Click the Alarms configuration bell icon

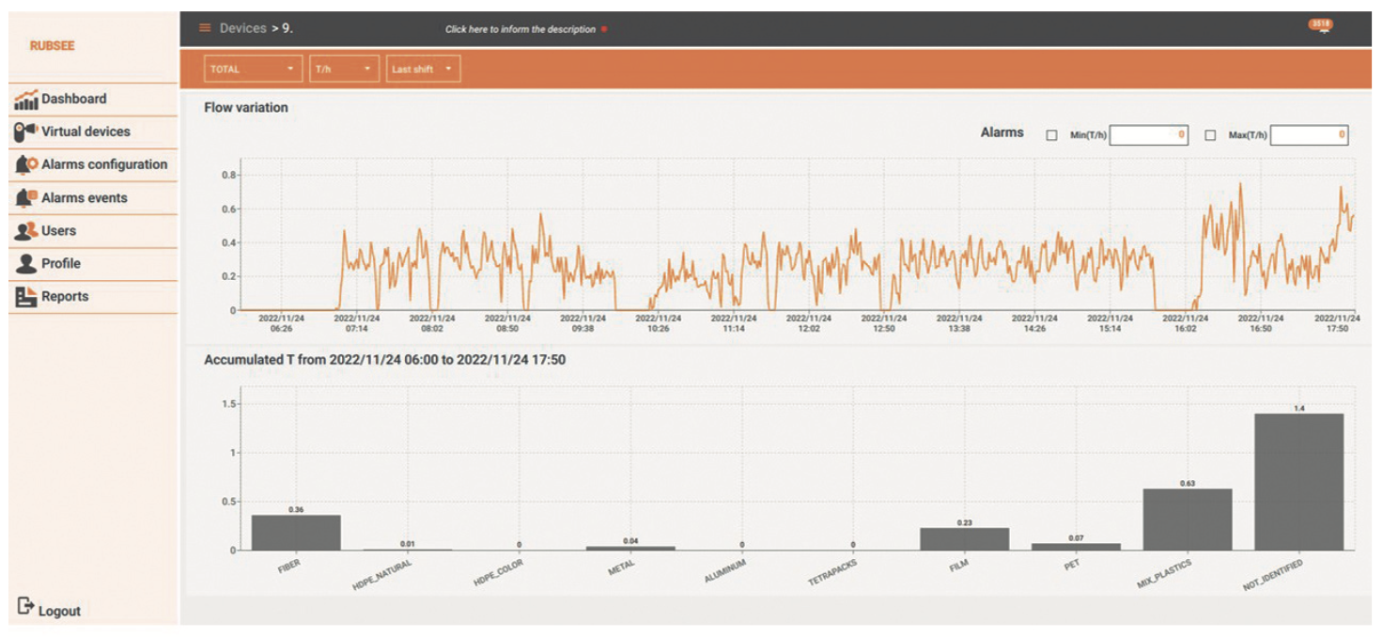click(x=25, y=164)
